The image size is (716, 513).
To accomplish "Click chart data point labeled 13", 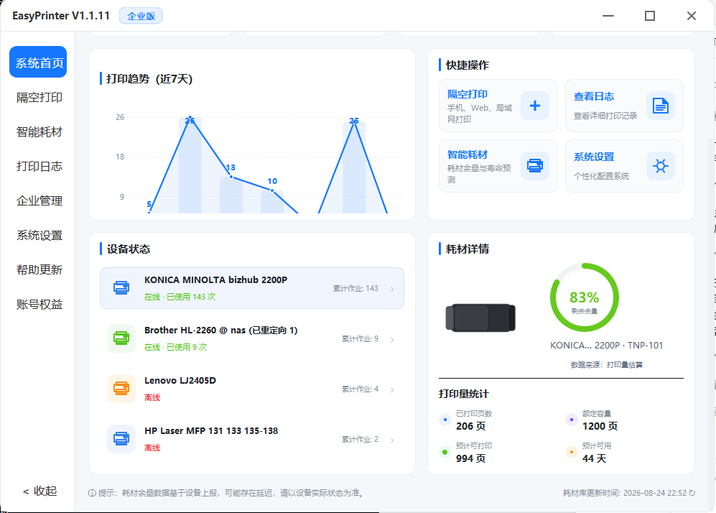I will click(231, 176).
